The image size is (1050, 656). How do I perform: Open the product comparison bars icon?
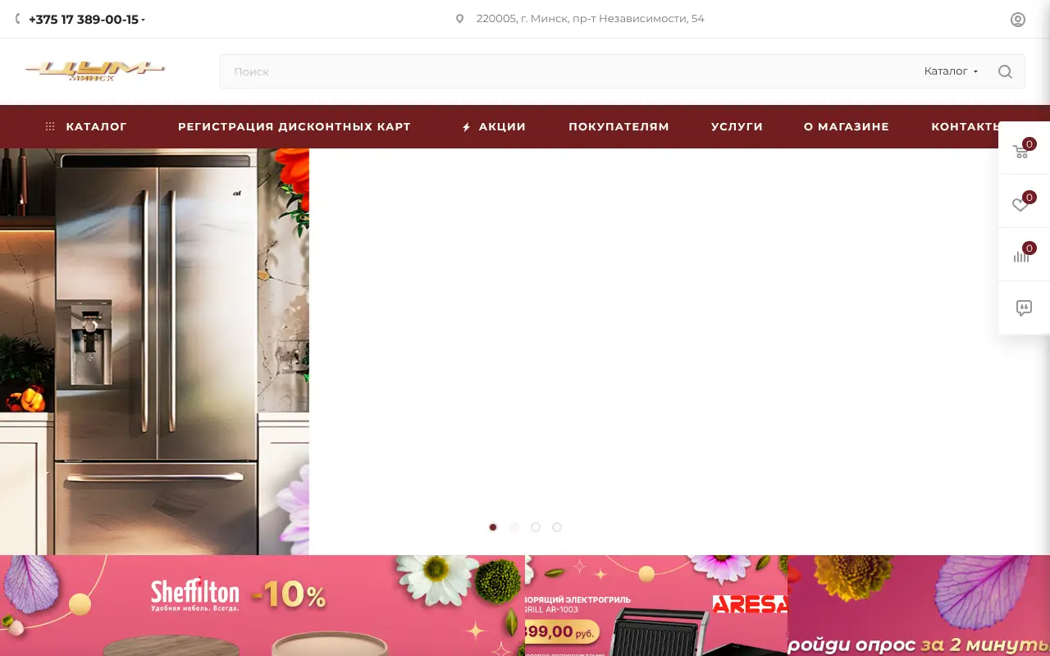click(1021, 256)
